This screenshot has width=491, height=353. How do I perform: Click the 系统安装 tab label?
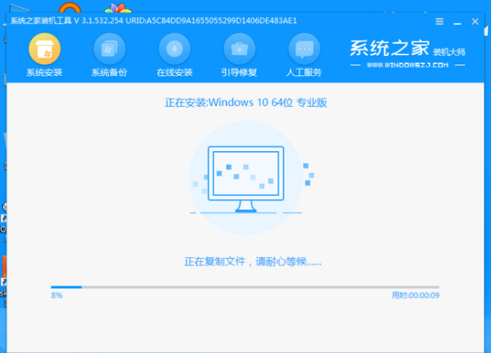(44, 73)
